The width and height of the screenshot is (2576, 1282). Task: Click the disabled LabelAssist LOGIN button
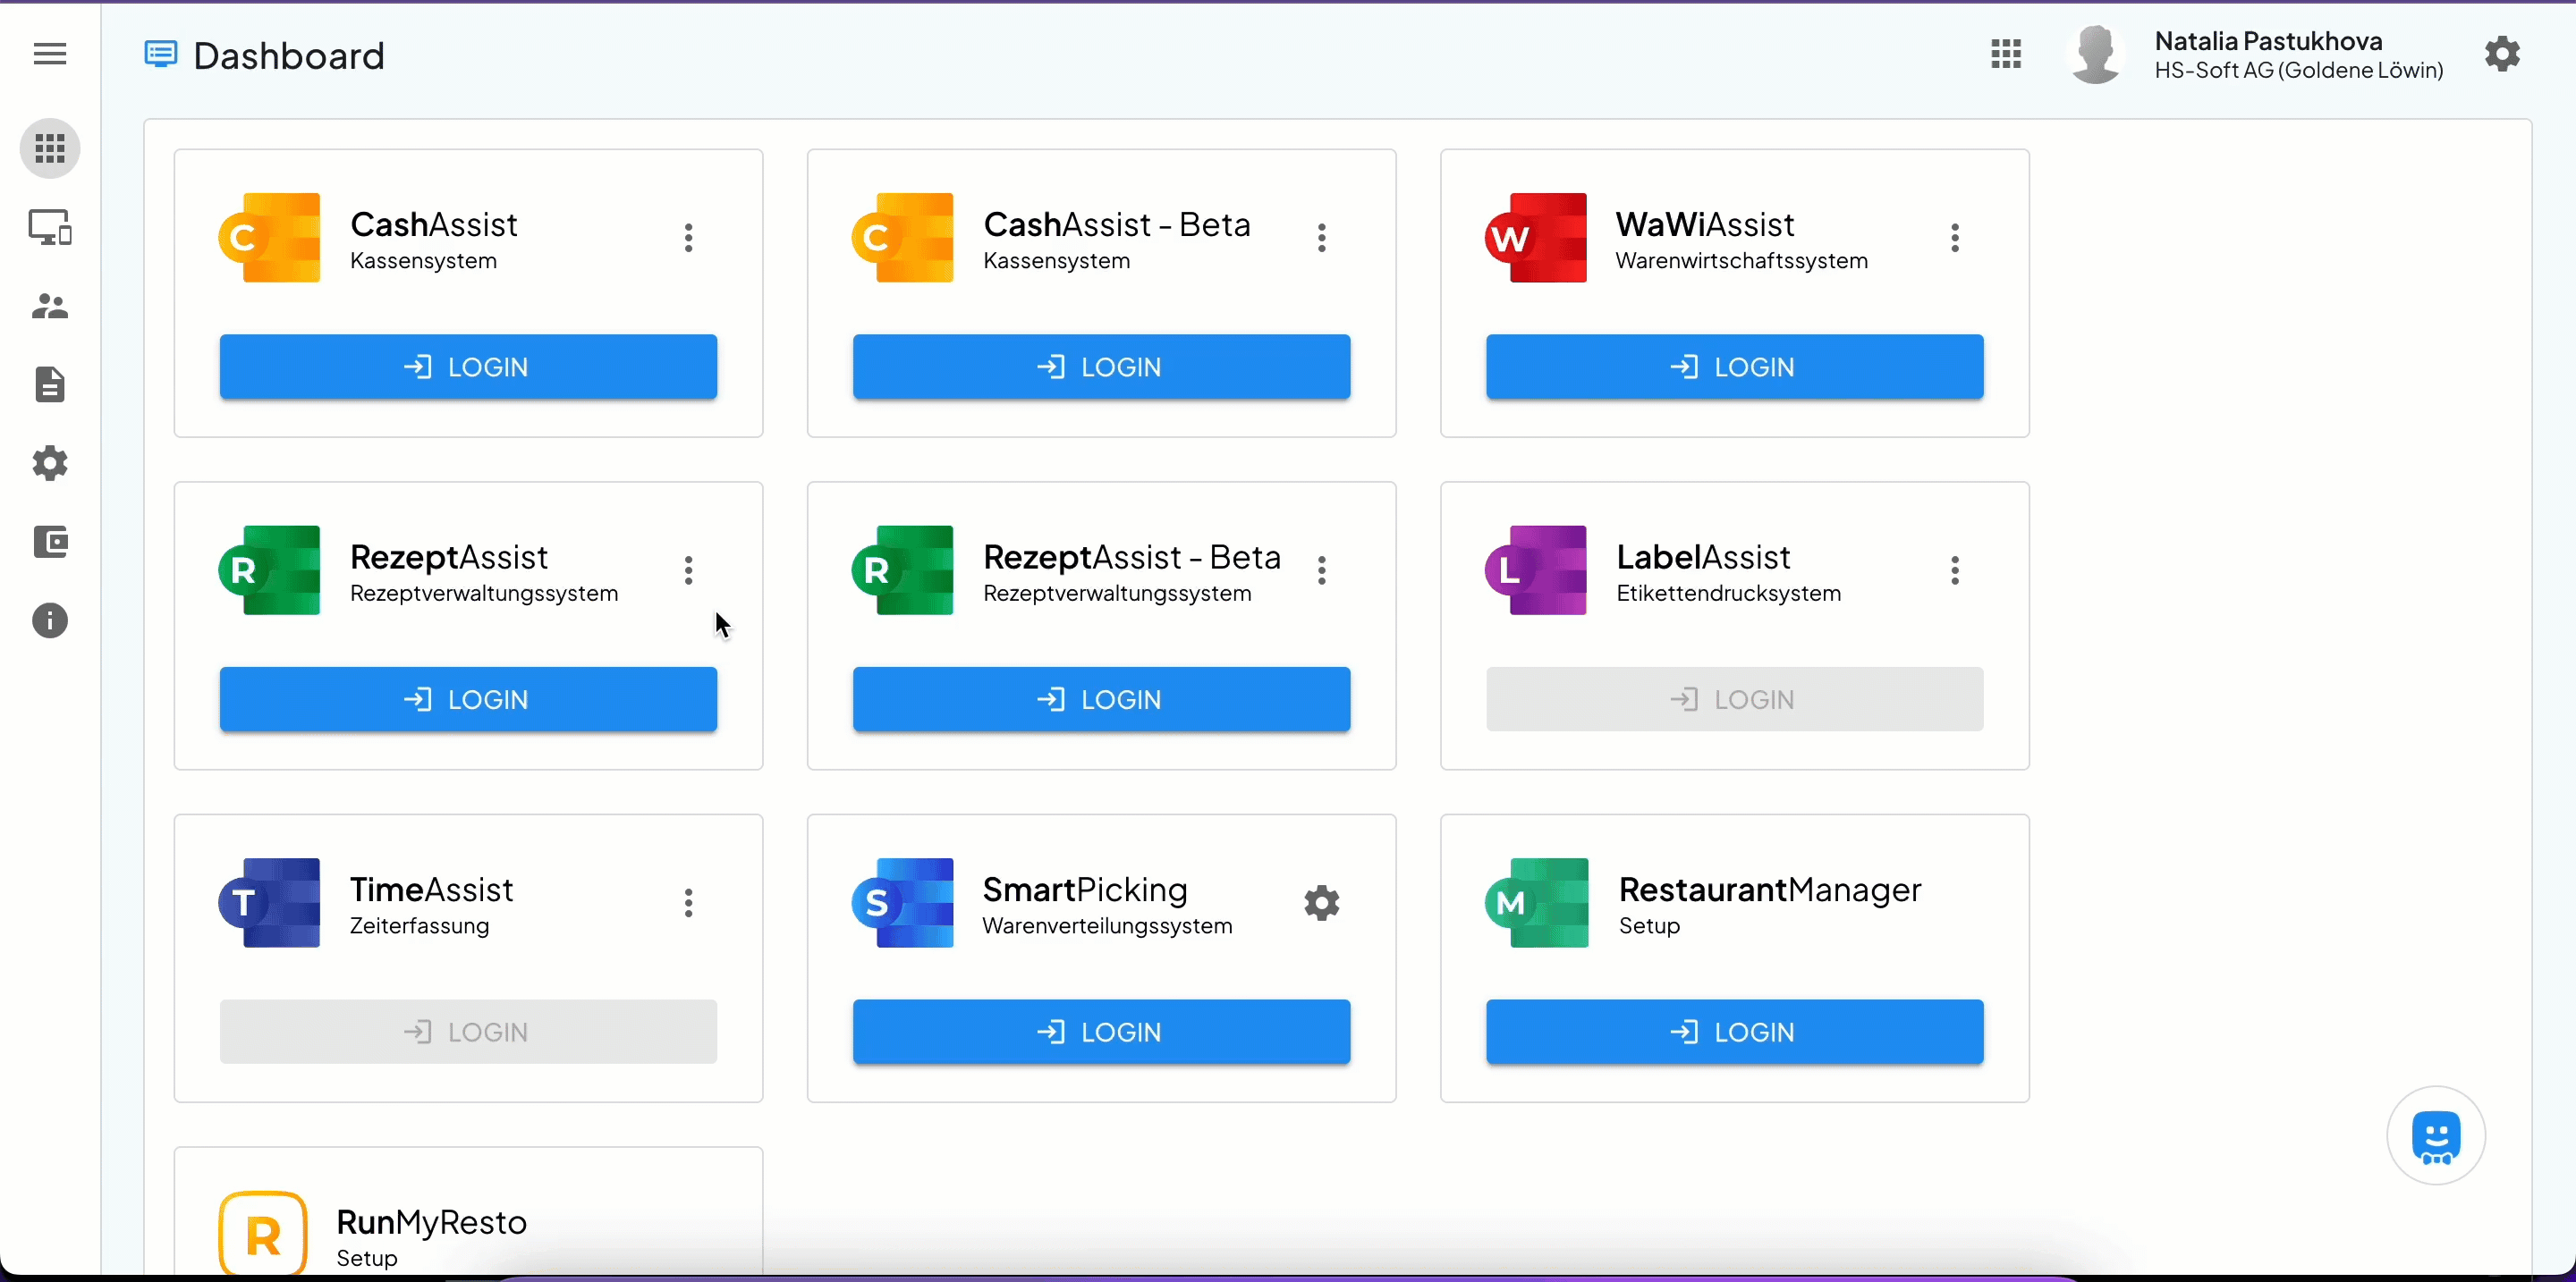(1734, 699)
